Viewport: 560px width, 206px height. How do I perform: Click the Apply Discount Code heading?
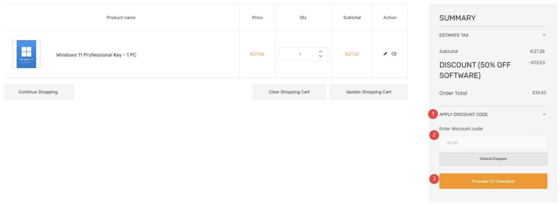coord(463,115)
